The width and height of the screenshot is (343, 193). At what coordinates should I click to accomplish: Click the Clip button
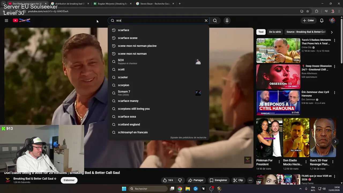[238, 180]
